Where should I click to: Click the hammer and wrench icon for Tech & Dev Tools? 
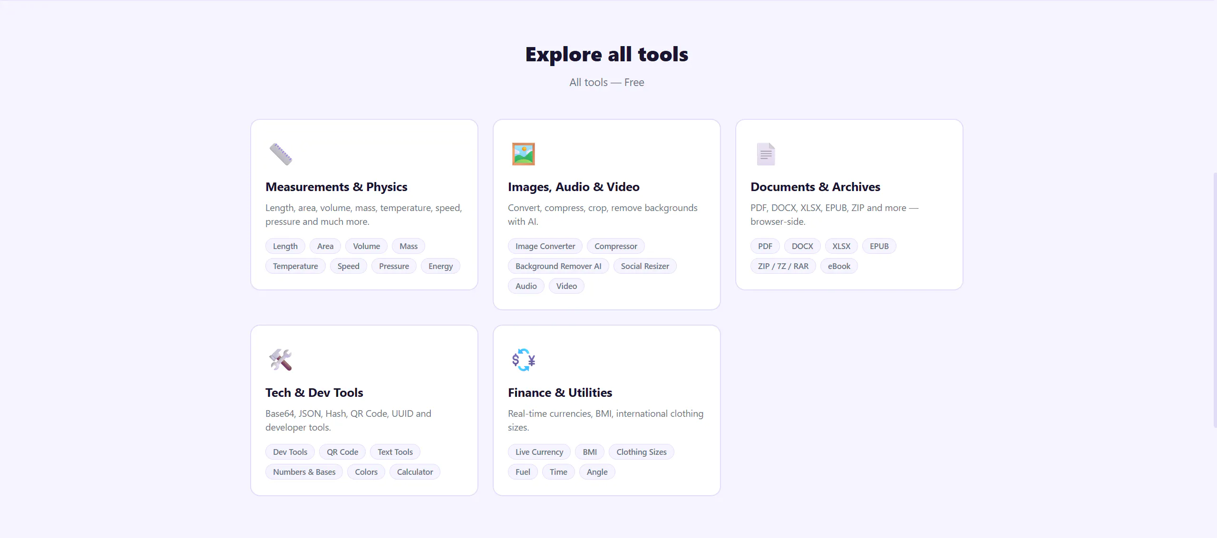click(x=281, y=360)
